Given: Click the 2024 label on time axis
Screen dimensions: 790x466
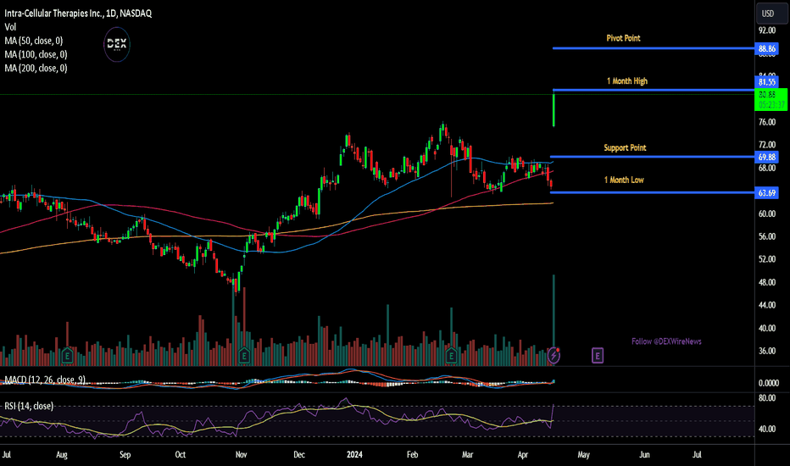Looking at the screenshot, I should coord(354,454).
